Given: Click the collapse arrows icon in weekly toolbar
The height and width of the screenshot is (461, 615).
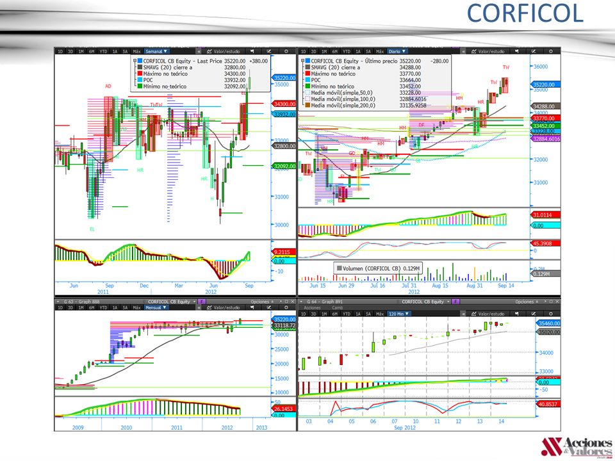Looking at the screenshot, I should click(x=199, y=51).
